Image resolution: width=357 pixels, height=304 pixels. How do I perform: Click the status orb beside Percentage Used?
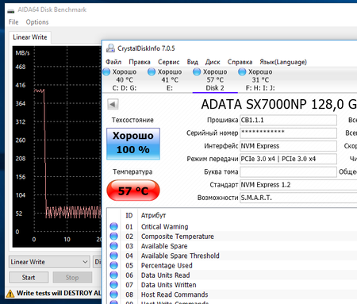tap(113, 265)
